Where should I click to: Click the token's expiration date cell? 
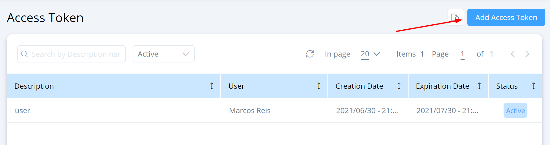[x=447, y=111]
